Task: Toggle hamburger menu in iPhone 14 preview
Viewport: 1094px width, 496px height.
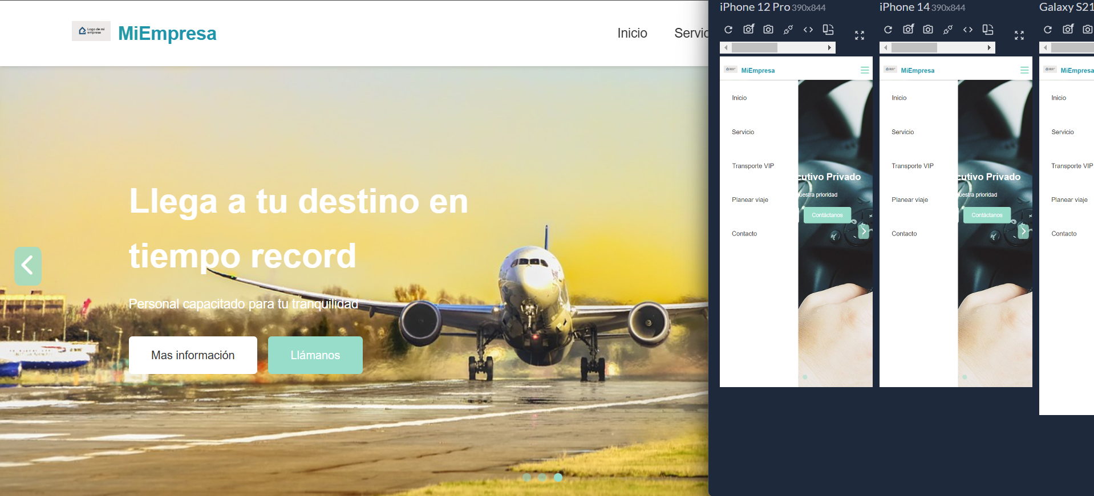Action: (x=1024, y=70)
